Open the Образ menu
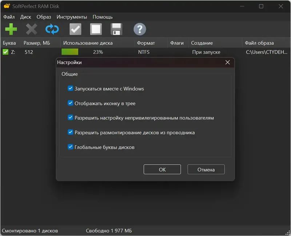 44,17
